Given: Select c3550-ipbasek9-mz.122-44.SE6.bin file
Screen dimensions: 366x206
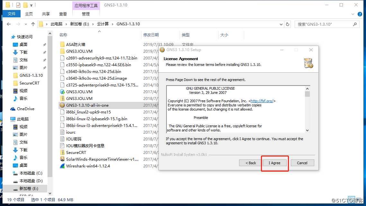Looking at the screenshot, I should click(x=99, y=65).
